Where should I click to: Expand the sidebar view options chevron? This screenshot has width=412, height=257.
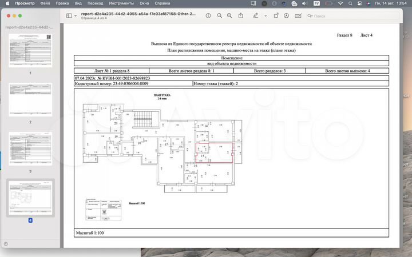coord(75,15)
